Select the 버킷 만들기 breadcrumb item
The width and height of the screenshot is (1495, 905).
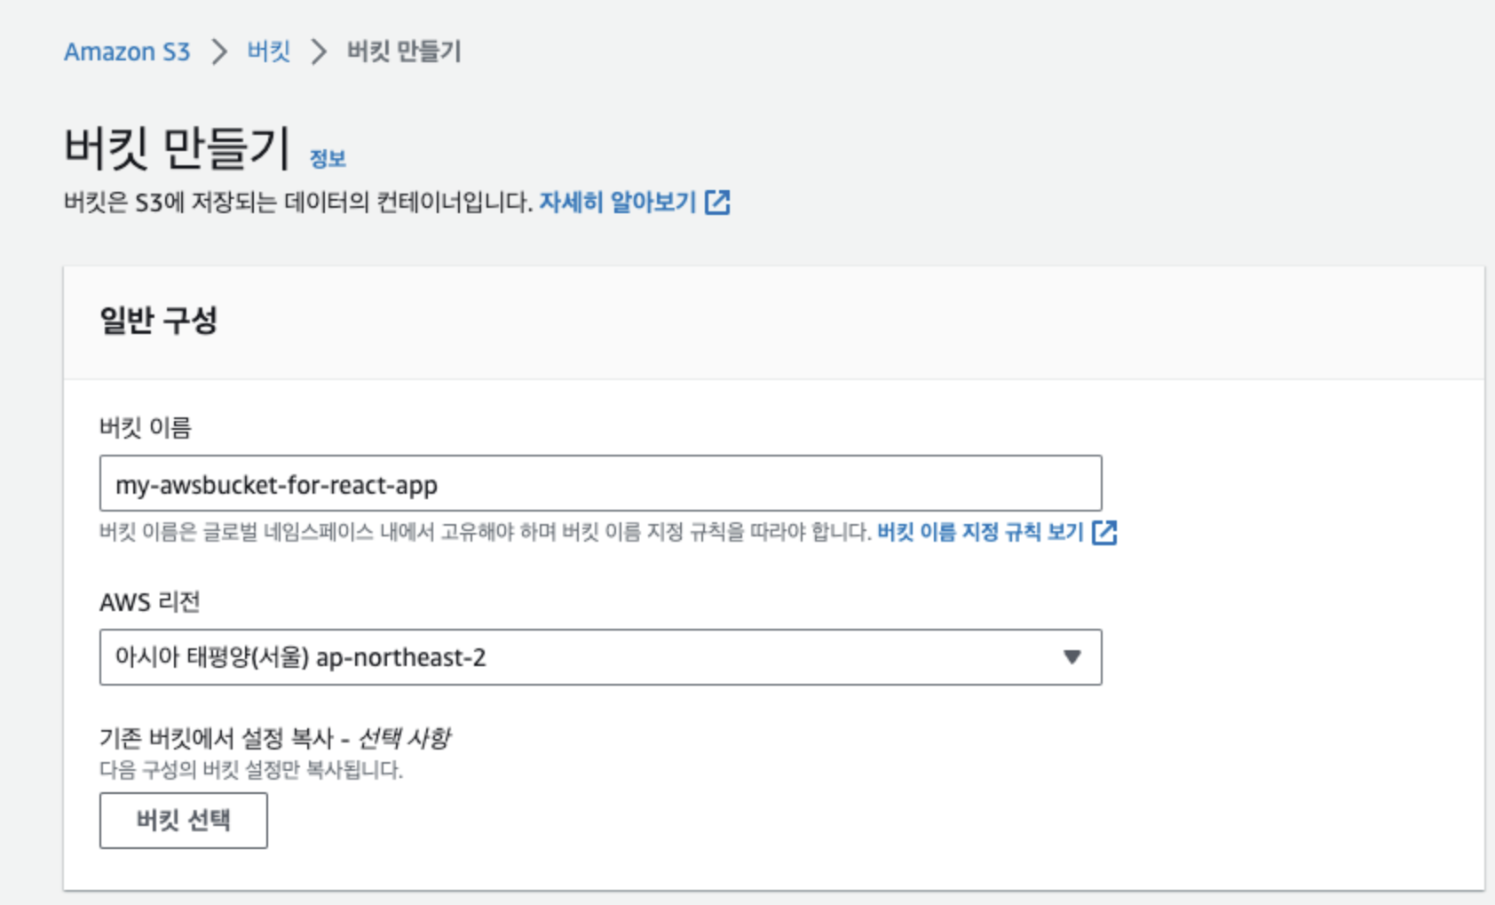pyautogui.click(x=404, y=51)
